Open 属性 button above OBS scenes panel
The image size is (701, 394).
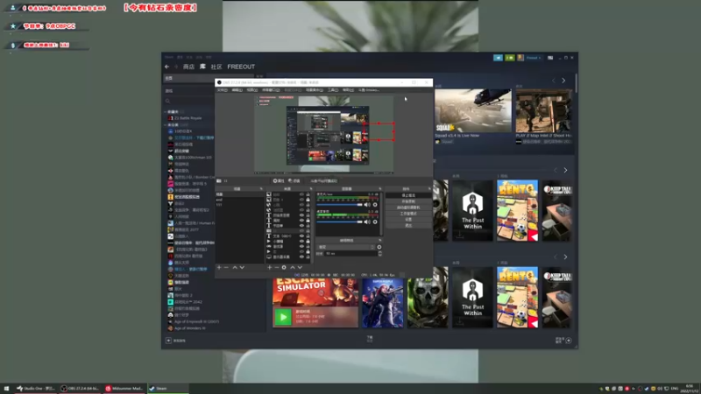279,181
